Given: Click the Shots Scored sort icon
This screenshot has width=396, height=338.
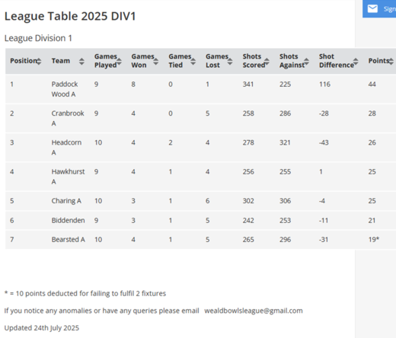Looking at the screenshot, I should (267, 61).
